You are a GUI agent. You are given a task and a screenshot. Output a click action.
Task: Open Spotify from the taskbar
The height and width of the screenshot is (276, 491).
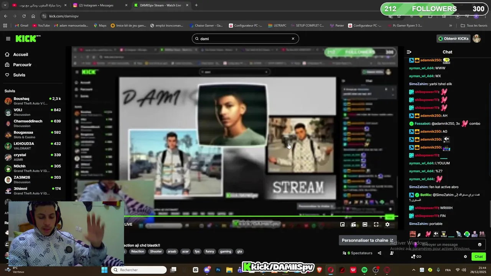click(364, 270)
